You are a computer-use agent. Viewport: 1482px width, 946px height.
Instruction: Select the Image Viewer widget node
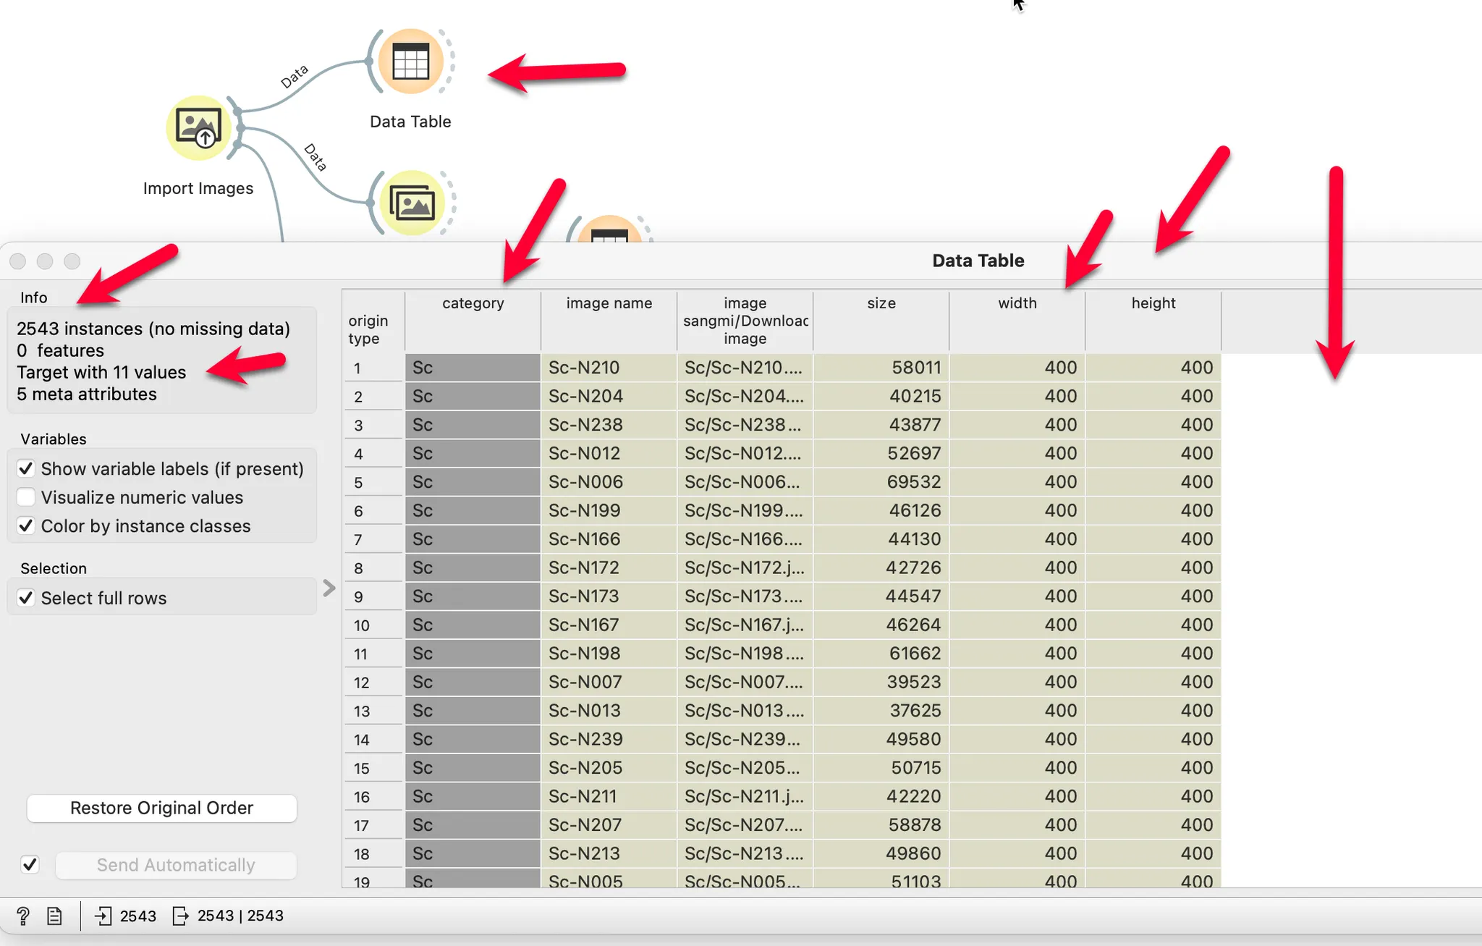(x=412, y=203)
